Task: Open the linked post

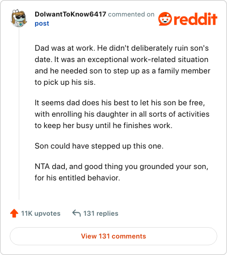Action: point(42,23)
